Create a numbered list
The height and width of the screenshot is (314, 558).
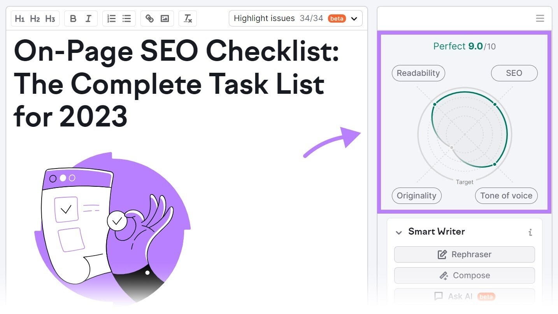111,18
